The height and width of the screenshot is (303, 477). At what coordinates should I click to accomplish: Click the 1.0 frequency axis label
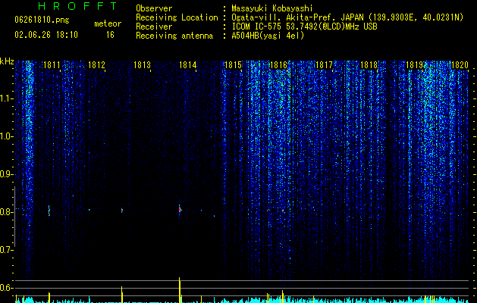[6, 136]
